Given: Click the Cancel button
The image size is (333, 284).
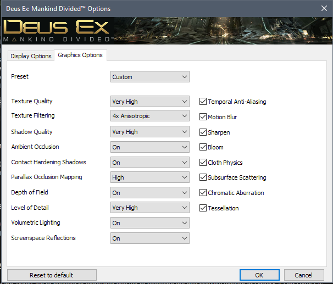Looking at the screenshot, I should (304, 275).
